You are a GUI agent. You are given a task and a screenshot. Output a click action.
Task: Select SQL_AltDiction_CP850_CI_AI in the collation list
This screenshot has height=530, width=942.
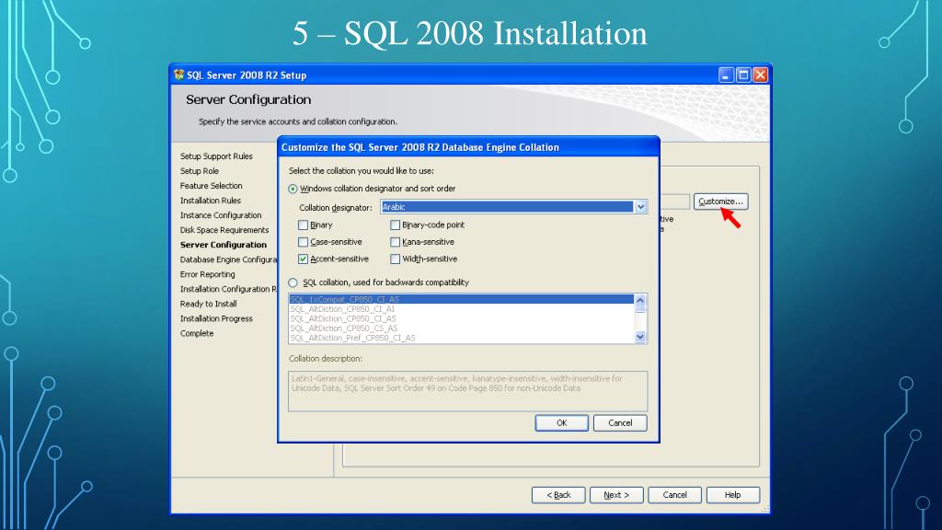pyautogui.click(x=462, y=309)
